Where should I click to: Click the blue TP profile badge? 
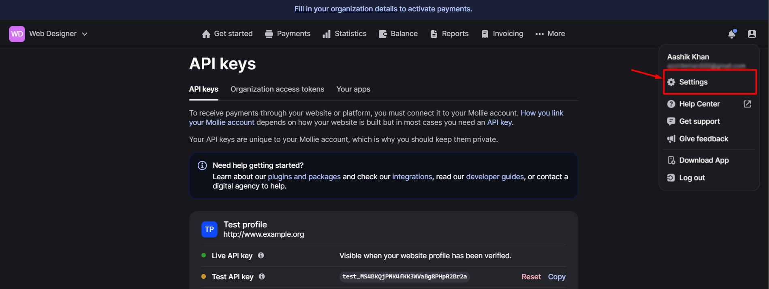[x=209, y=229]
